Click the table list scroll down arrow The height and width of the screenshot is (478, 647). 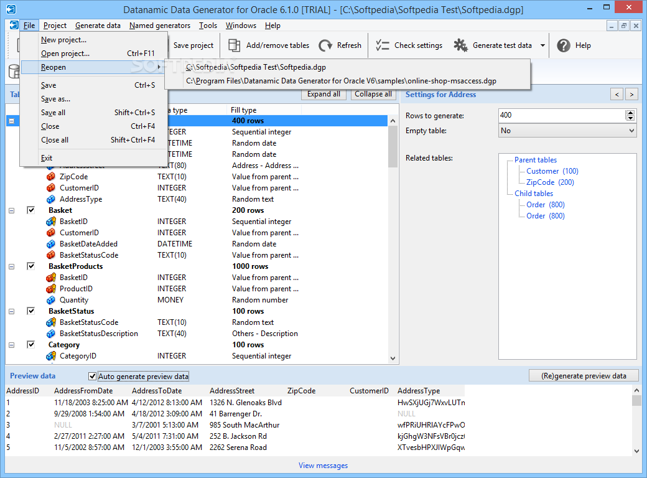(x=393, y=358)
